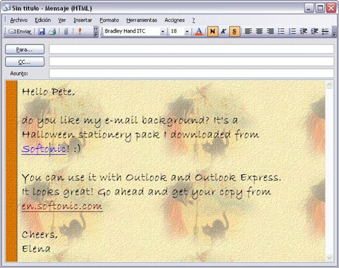The image size is (339, 268).
Task: Apply bulleted list formatting
Action: [281, 31]
